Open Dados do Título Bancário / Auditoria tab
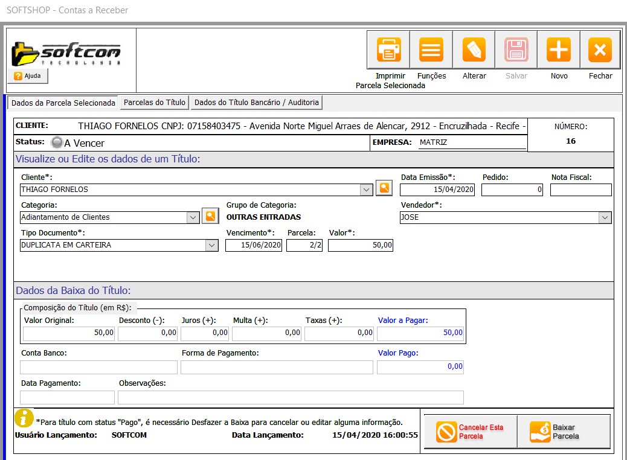Viewport: 627px width, 460px height. tap(257, 103)
